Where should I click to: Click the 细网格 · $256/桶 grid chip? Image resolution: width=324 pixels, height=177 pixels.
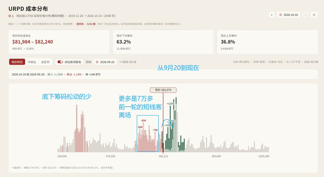click(x=86, y=24)
